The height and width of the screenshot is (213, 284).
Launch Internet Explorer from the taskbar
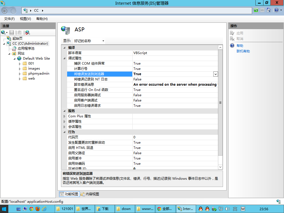tap(44, 209)
